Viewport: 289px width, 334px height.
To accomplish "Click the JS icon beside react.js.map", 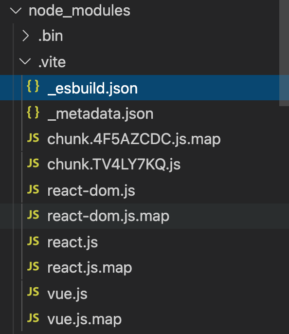I will (33, 266).
